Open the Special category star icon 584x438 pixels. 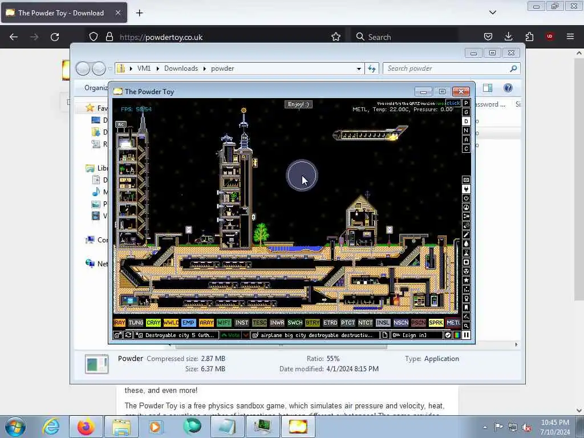pos(466,281)
